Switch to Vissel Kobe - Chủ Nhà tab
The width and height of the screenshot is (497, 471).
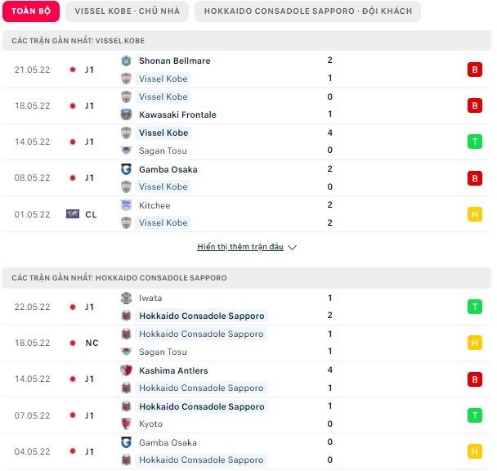pos(127,11)
